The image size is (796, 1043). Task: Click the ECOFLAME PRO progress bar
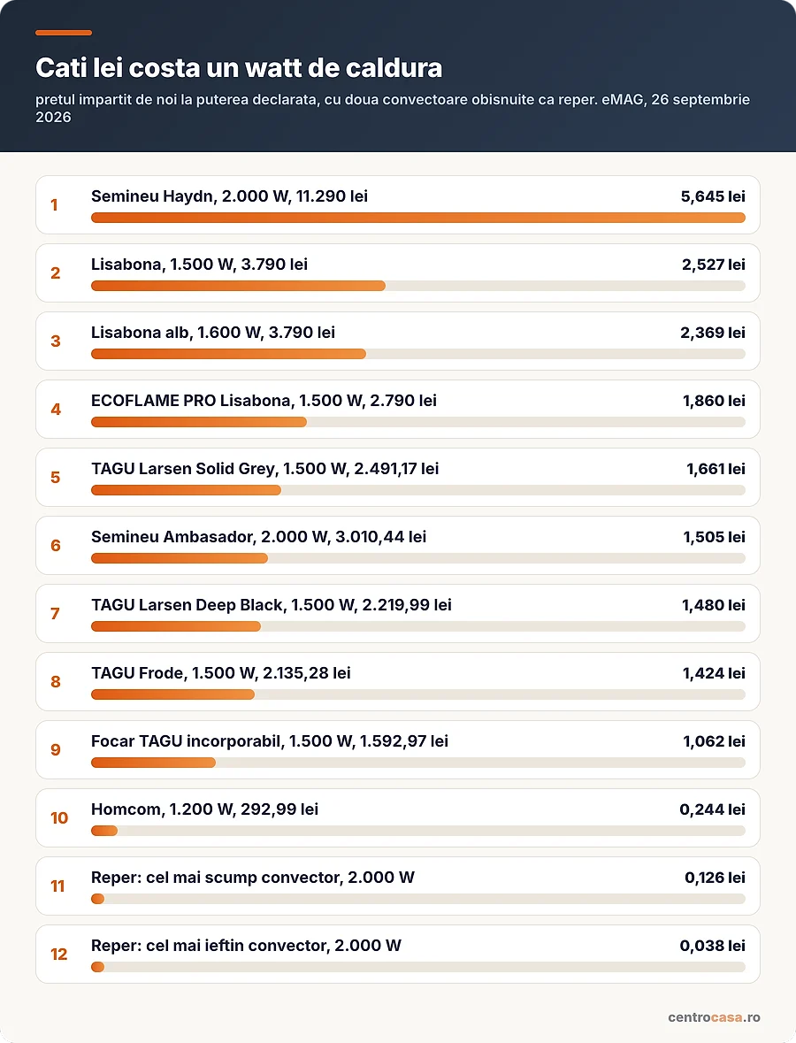click(418, 422)
